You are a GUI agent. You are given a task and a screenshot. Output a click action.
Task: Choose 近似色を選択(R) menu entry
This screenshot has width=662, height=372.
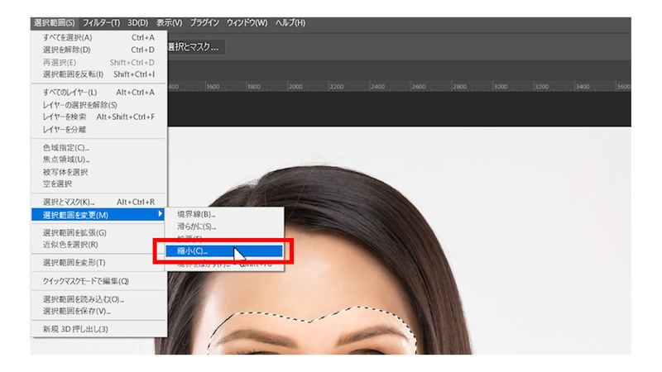point(98,245)
